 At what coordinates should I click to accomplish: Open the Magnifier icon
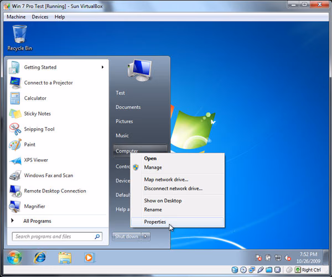(x=14, y=207)
